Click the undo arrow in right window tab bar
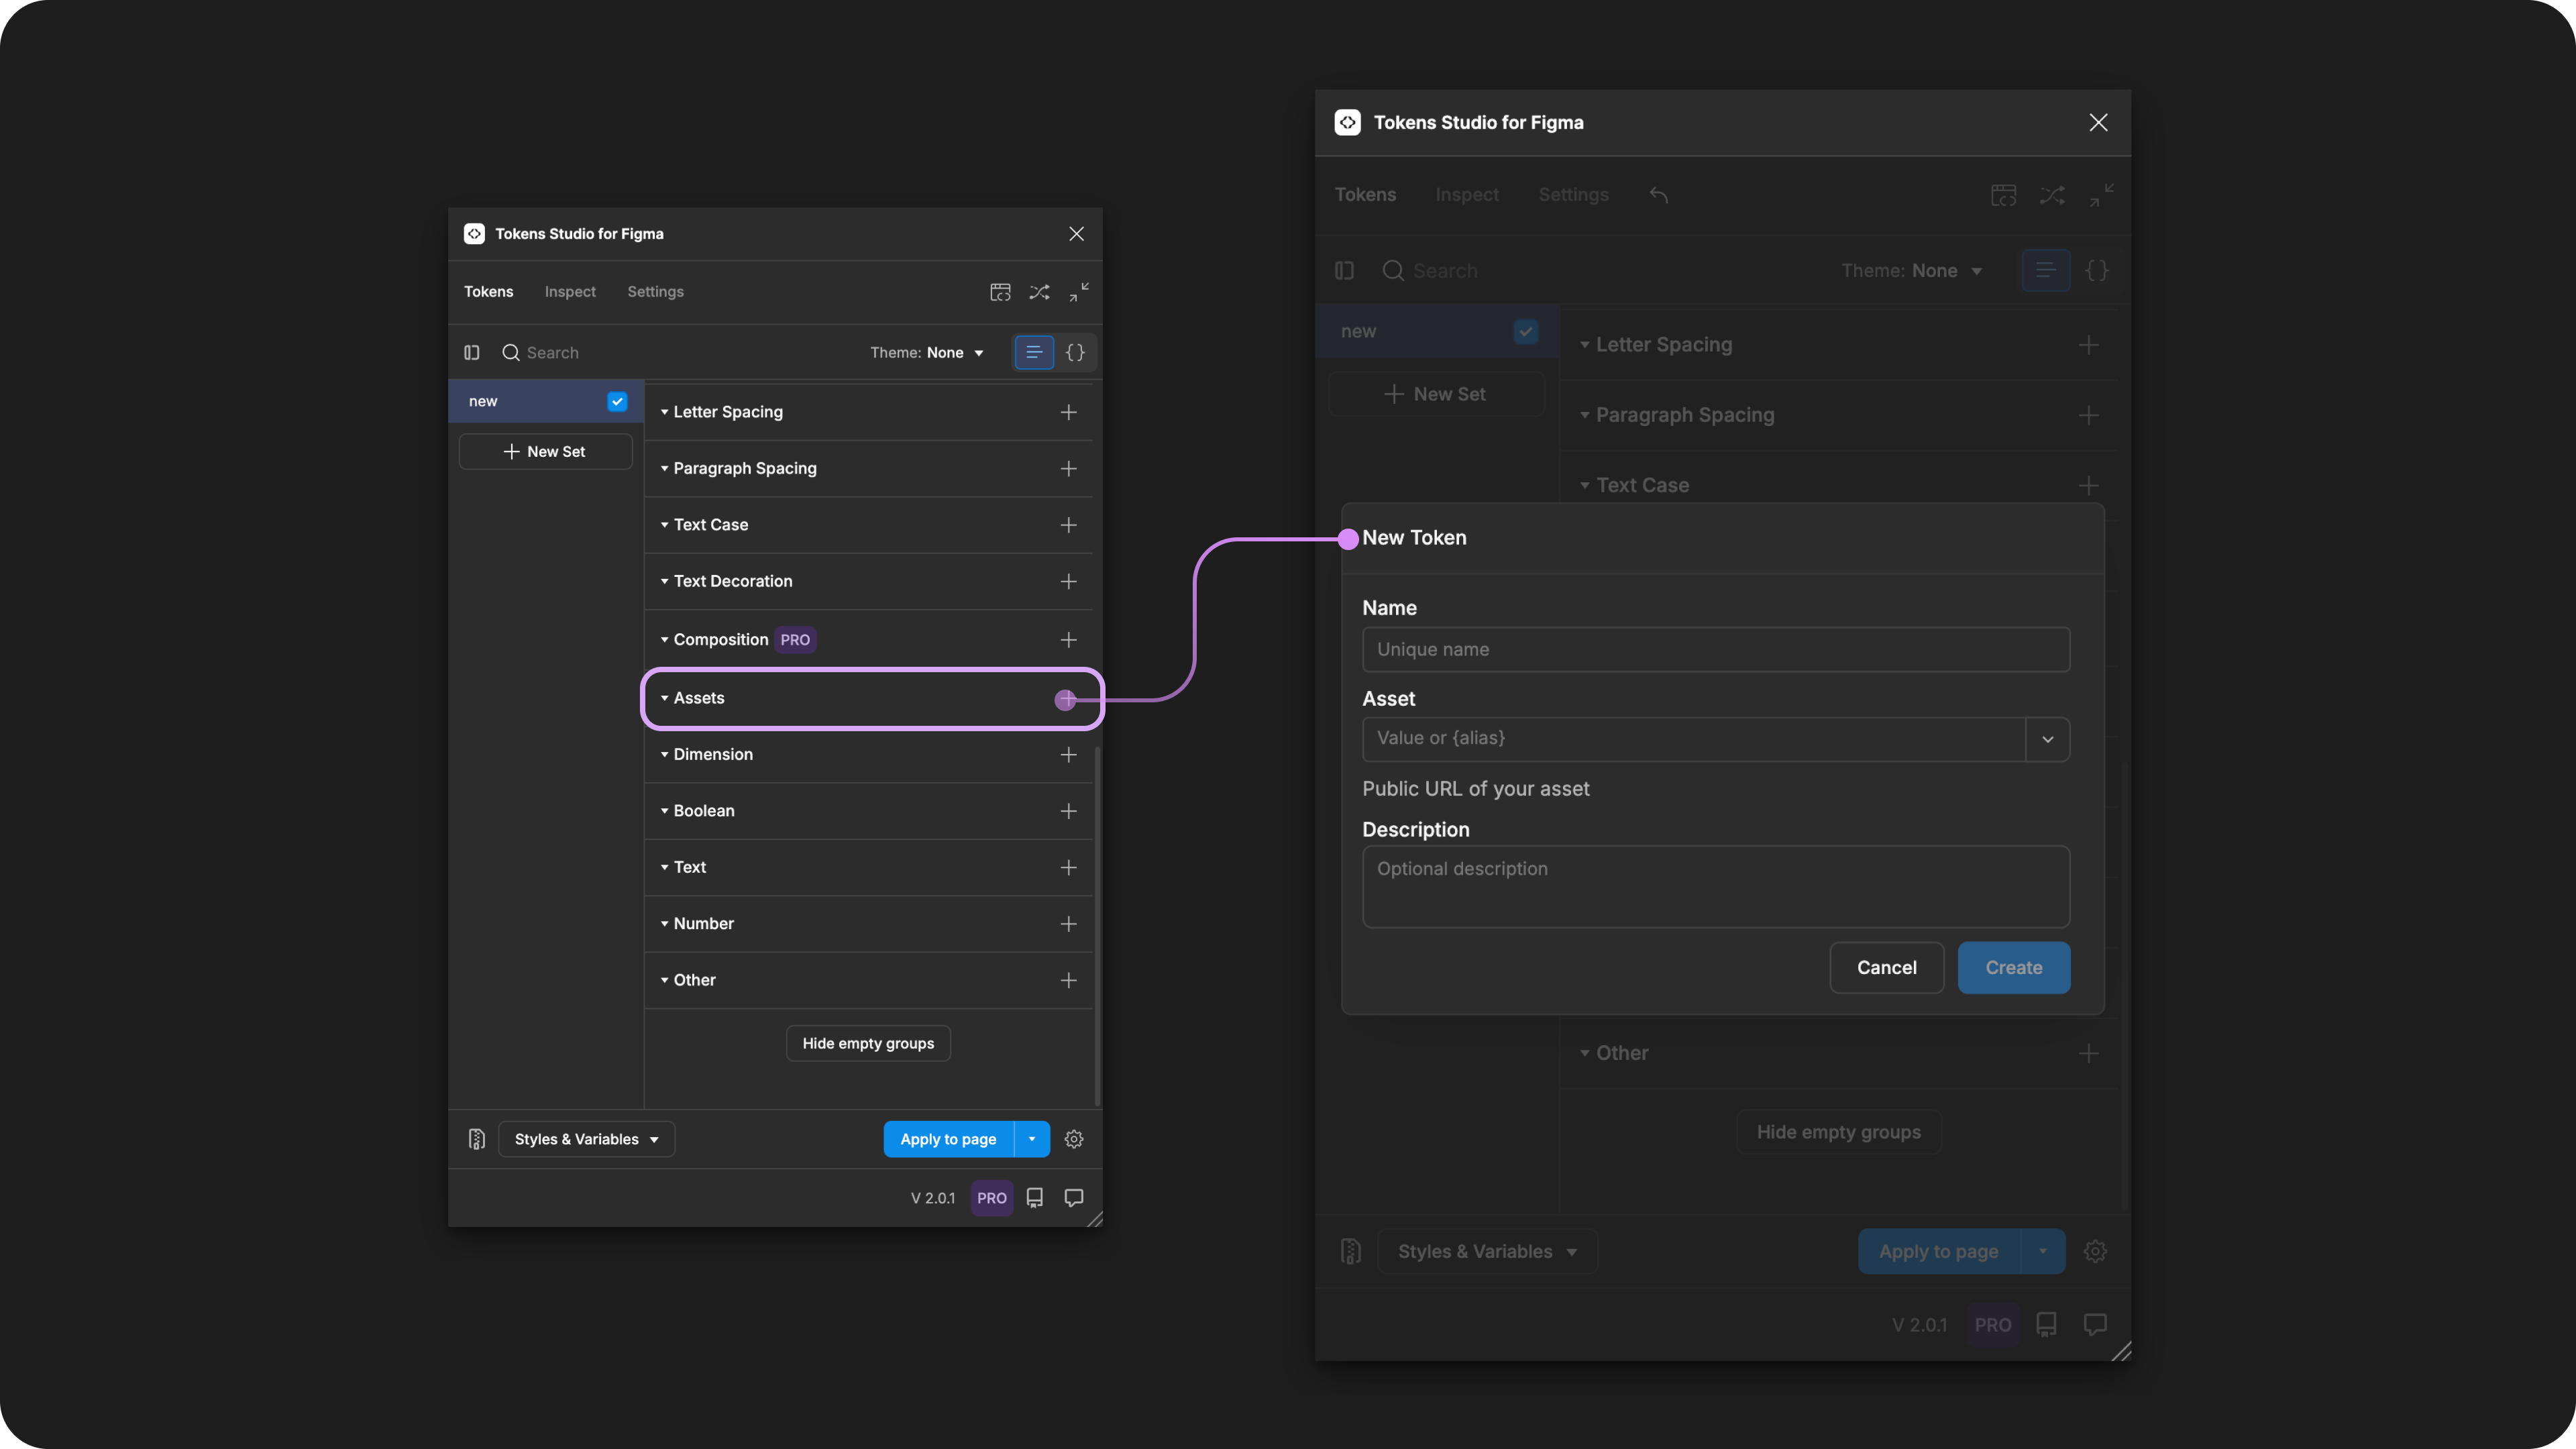 pos(1659,195)
